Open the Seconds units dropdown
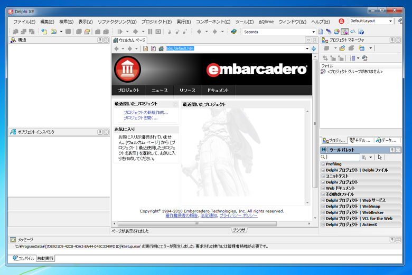This screenshot has width=412, height=275. click(x=313, y=32)
